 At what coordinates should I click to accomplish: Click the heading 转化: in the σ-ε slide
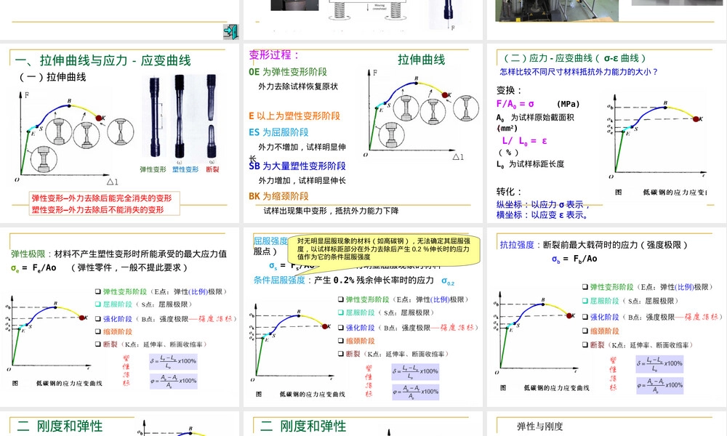(509, 191)
